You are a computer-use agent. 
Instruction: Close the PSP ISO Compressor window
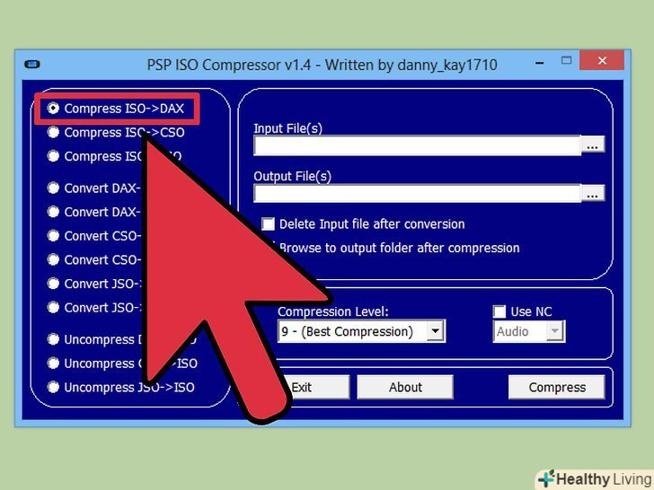coord(602,60)
